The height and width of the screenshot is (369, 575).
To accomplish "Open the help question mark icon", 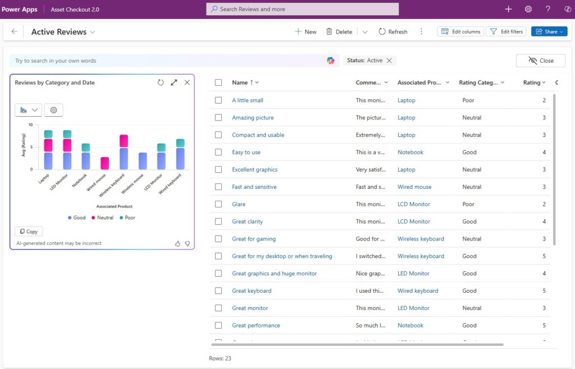I will (x=547, y=9).
